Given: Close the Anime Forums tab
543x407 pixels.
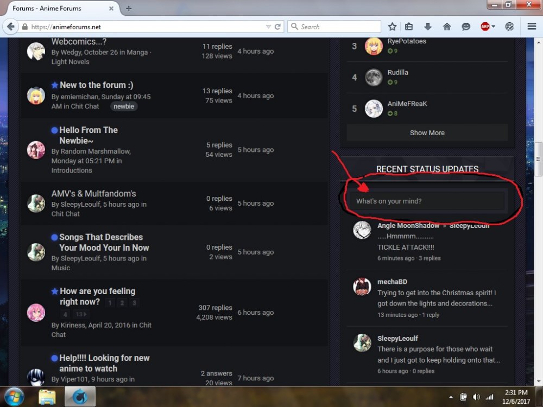Looking at the screenshot, I should pyautogui.click(x=111, y=8).
